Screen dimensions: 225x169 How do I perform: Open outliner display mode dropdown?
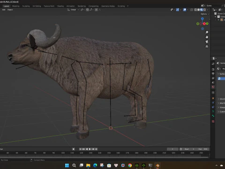tap(215, 10)
